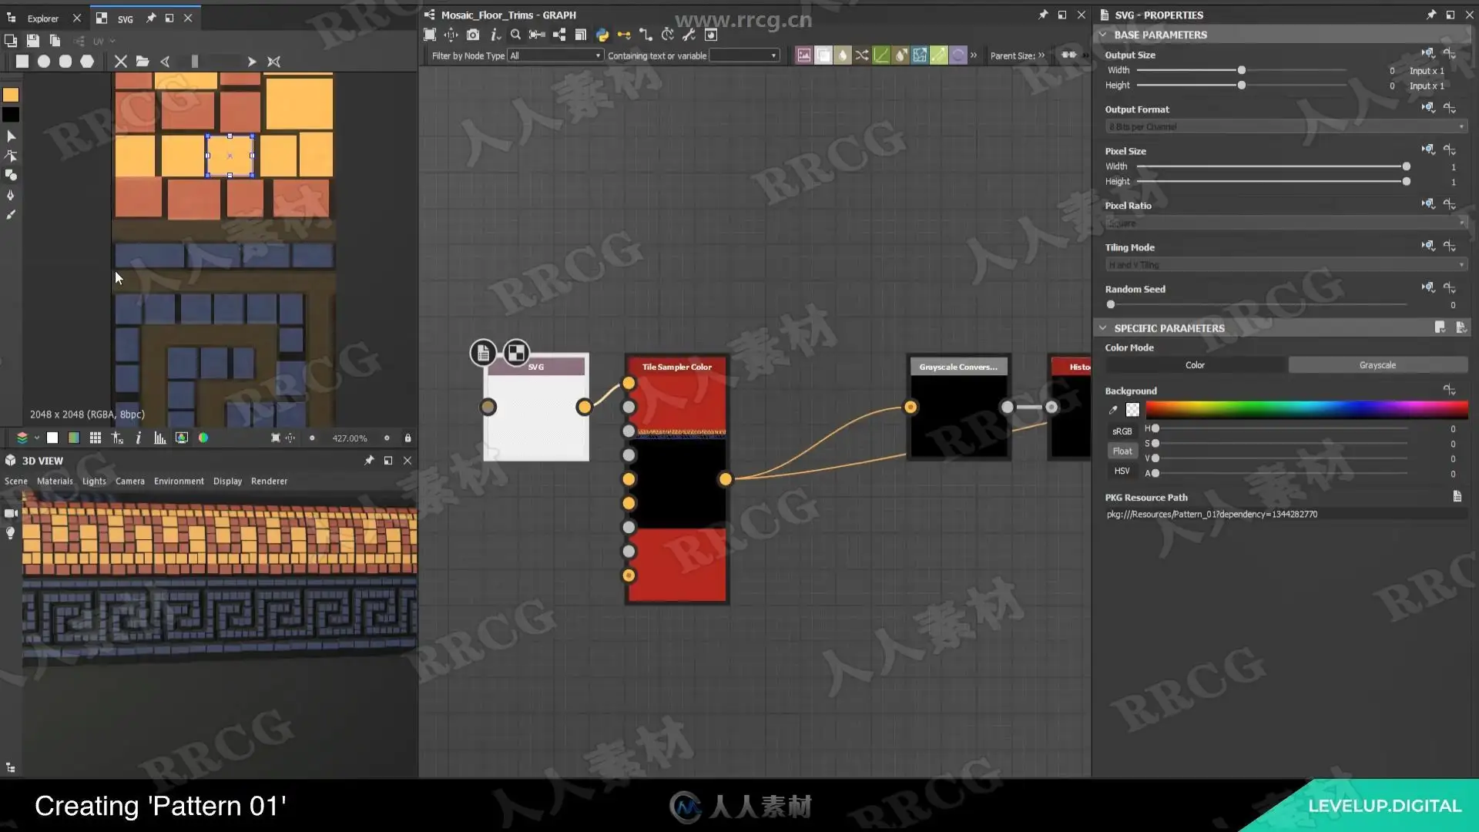Screen dimensions: 1479x832
Task: Click the Tile Sampler Color node
Action: coord(677,479)
